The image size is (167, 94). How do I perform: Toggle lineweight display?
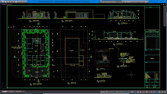(x=132, y=92)
